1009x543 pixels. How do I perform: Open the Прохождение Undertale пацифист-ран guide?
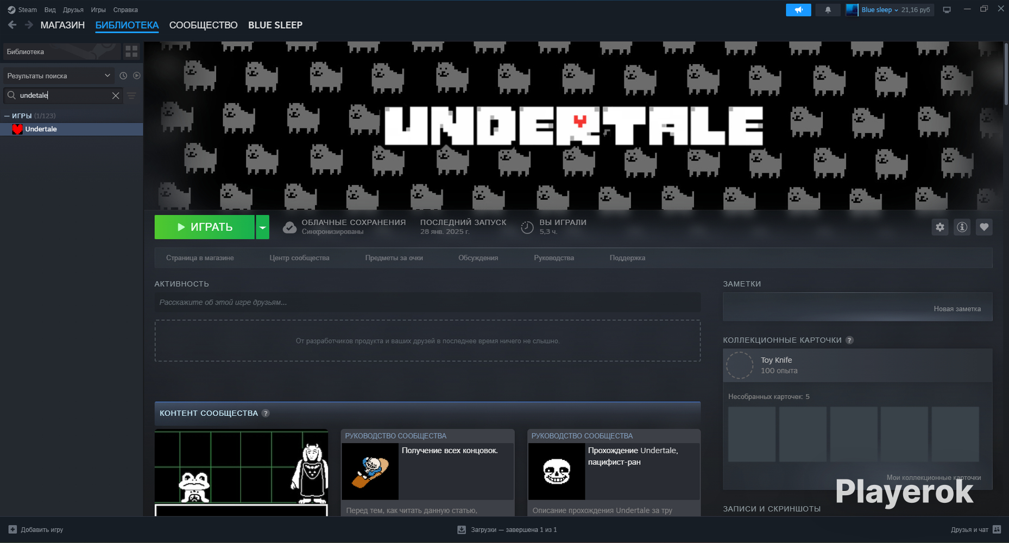tap(614, 472)
